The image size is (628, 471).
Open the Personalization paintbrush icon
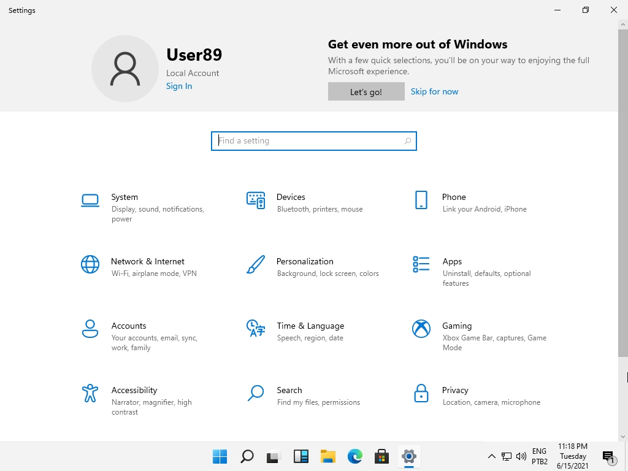256,264
